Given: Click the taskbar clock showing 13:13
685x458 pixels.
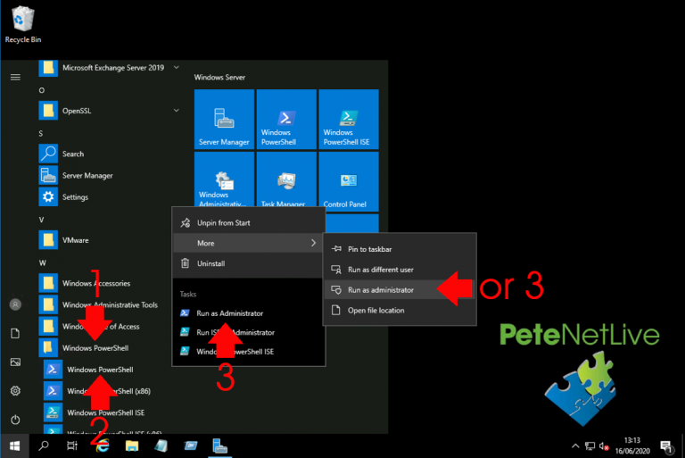Looking at the screenshot, I should 632,445.
